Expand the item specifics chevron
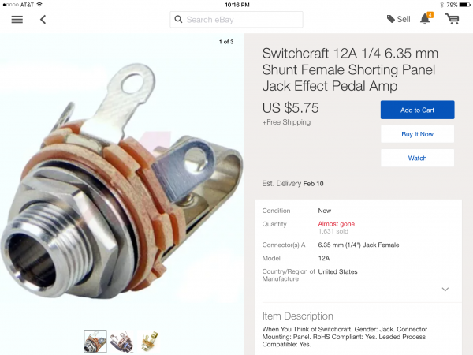The image size is (473, 355). click(445, 290)
